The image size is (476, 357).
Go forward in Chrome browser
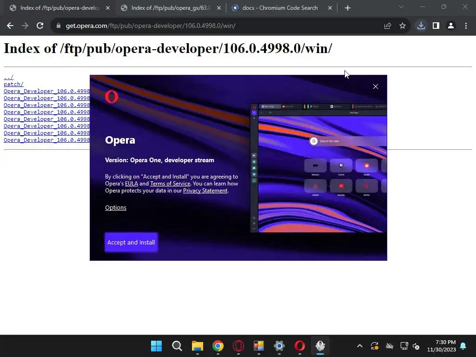click(x=25, y=26)
